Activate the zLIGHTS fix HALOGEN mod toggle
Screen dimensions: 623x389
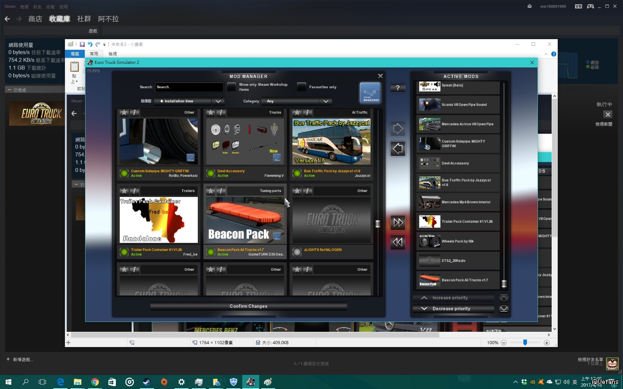(297, 252)
